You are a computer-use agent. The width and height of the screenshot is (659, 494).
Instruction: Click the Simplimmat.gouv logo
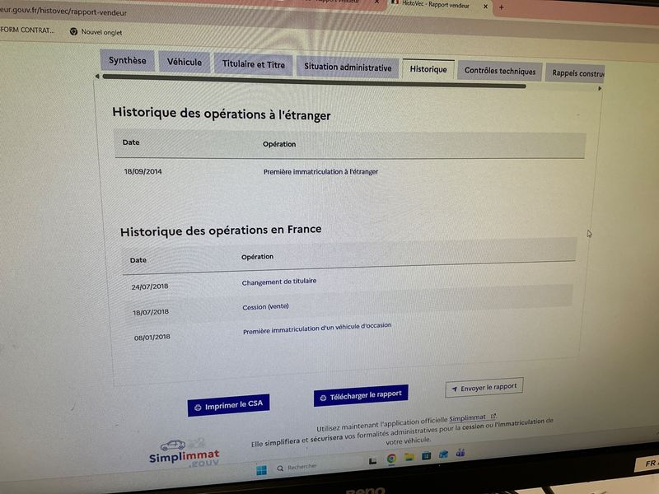(184, 453)
